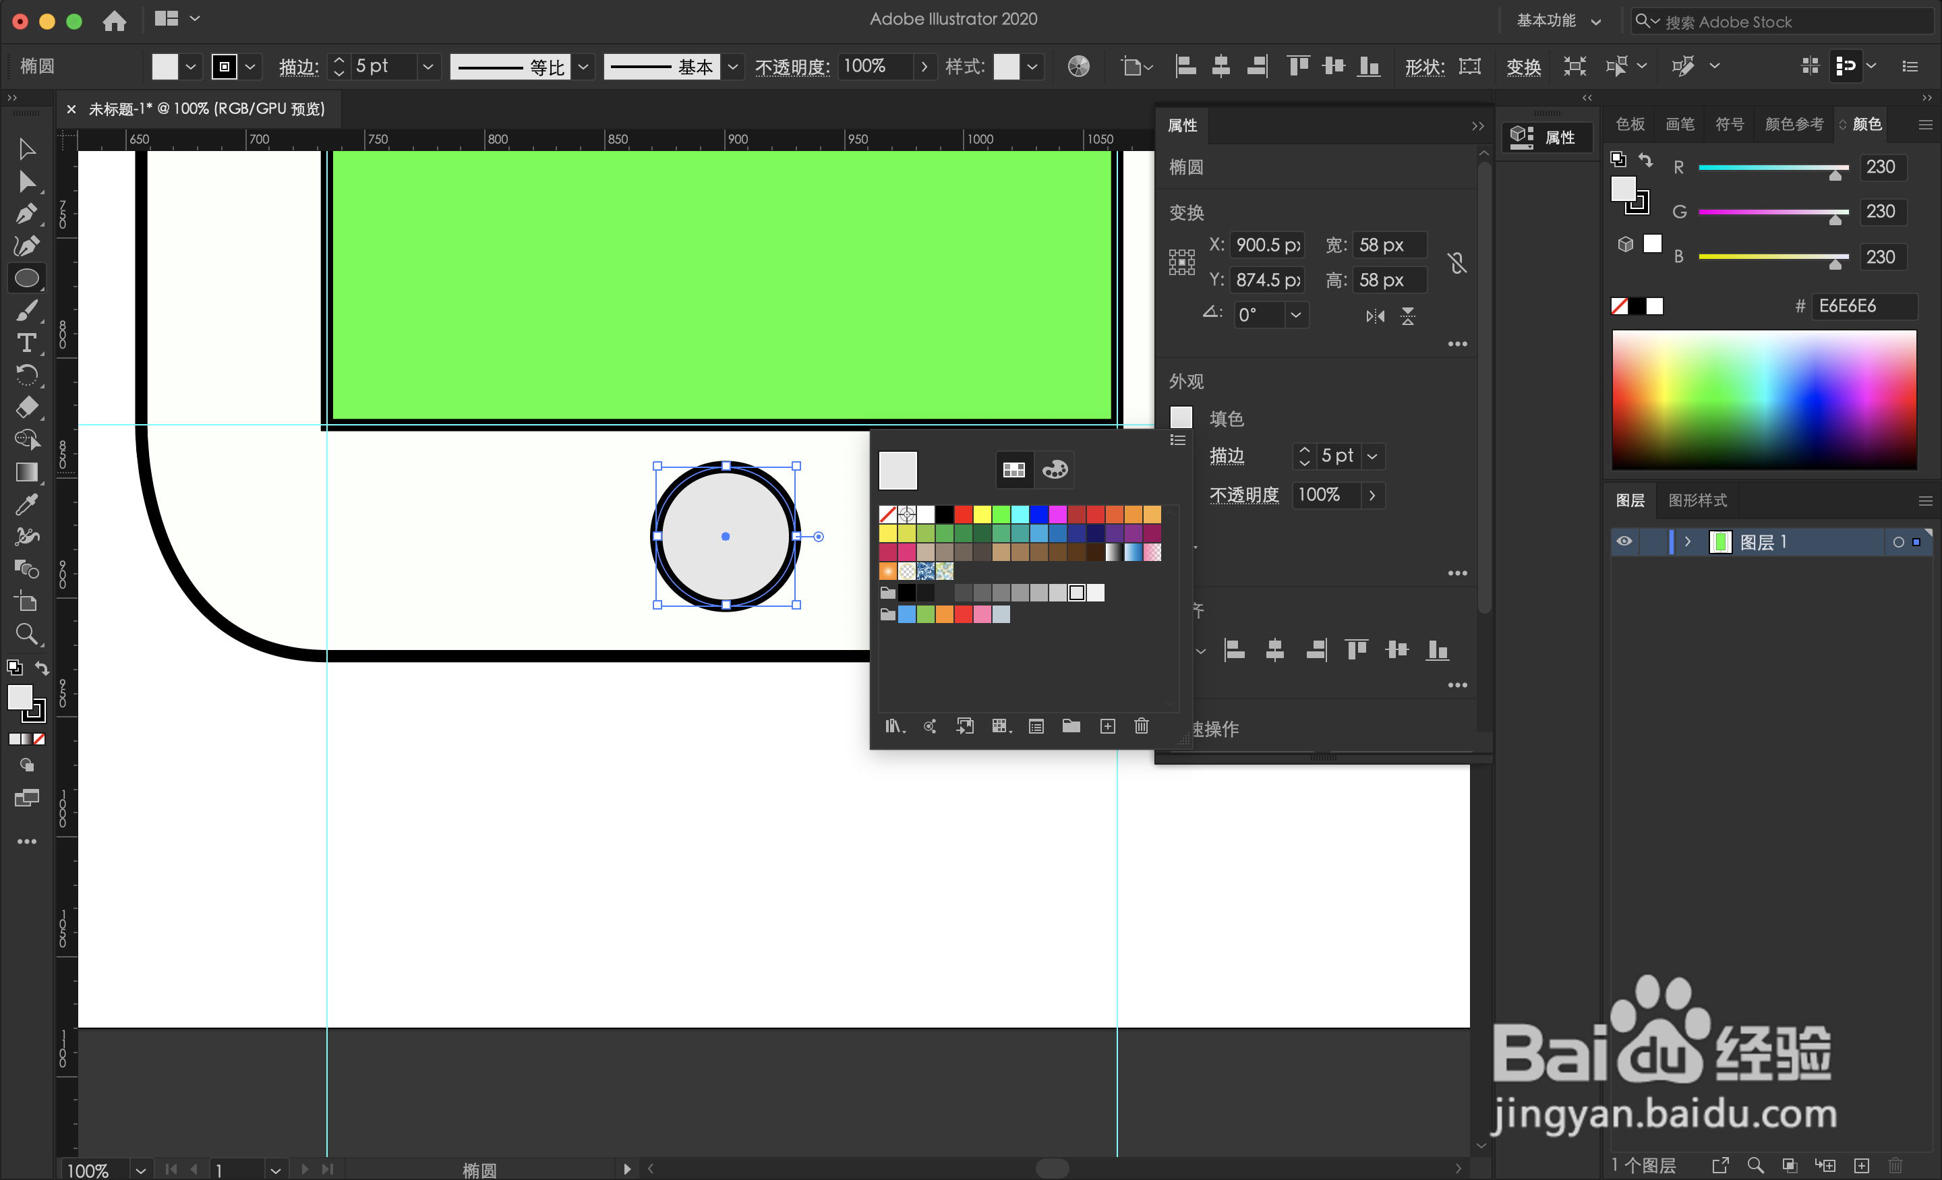Screen dimensions: 1942x1180
Task: Swap fill and stroke in toolbar
Action: [42, 668]
